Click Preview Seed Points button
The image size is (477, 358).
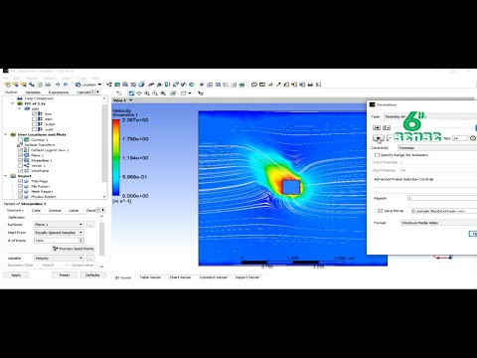(x=74, y=249)
